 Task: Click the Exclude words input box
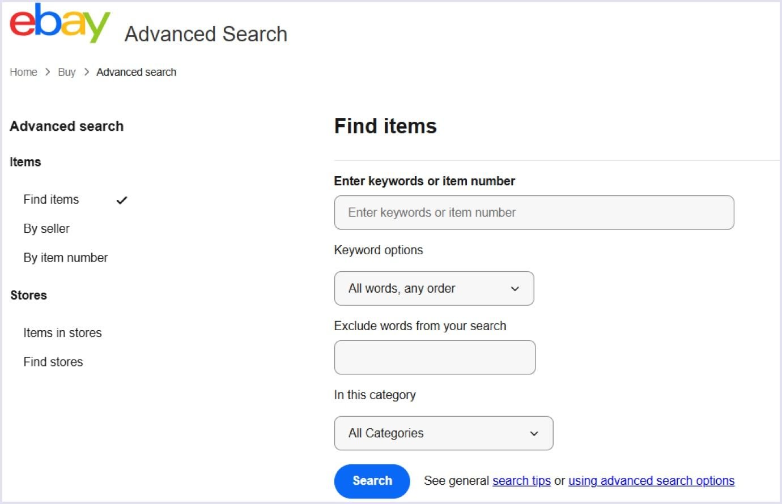click(435, 357)
